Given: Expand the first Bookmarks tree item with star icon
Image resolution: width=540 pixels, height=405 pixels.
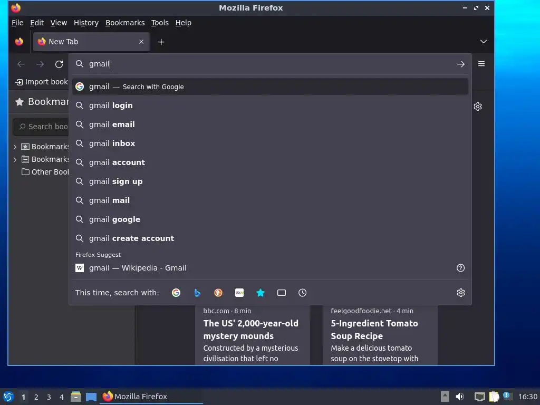Looking at the screenshot, I should 15,147.
